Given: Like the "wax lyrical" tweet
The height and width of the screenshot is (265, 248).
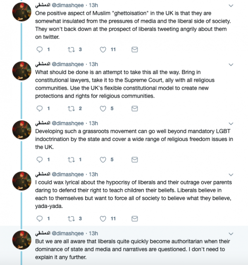Looking at the screenshot, I should (104, 219).
